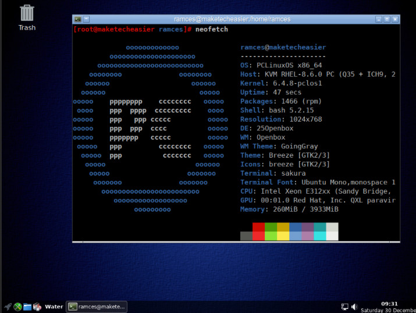Viewport: 416px width, 313px height.
Task: Pick the light blue swatch in lower row
Action: point(296,236)
